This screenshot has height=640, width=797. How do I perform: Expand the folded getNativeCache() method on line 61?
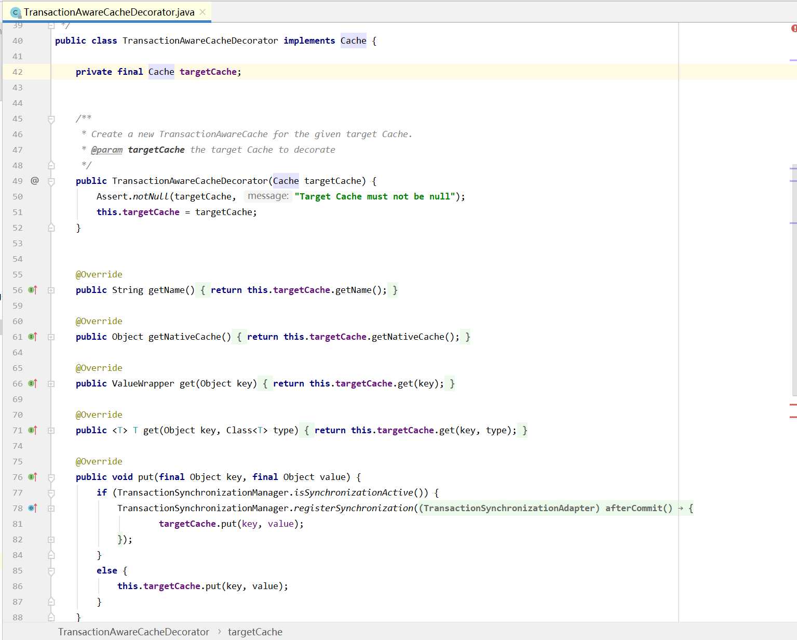point(51,337)
